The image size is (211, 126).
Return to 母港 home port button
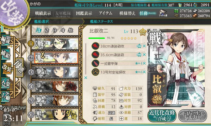tap(20, 68)
